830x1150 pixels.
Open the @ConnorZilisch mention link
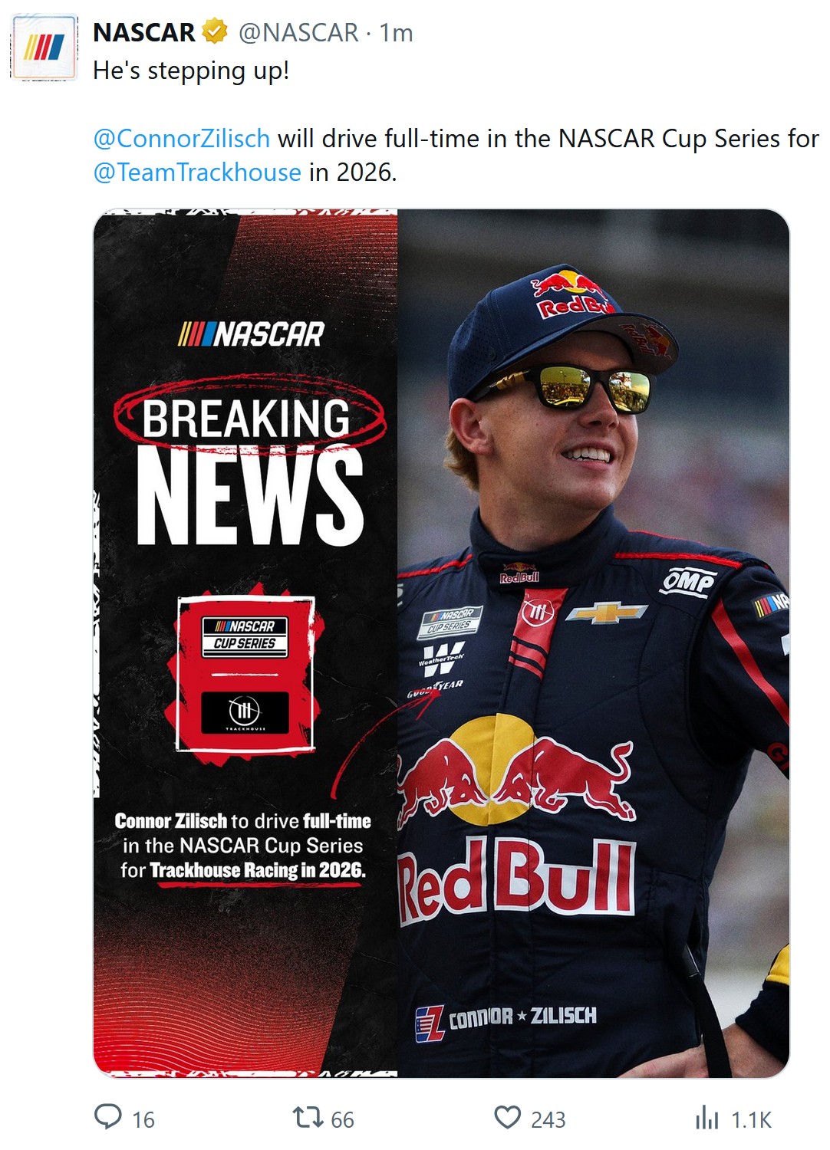click(x=181, y=139)
